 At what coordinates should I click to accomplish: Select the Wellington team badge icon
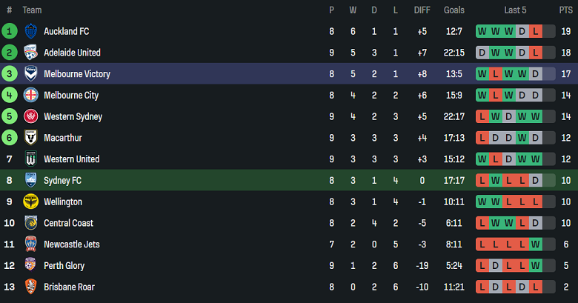tap(30, 202)
